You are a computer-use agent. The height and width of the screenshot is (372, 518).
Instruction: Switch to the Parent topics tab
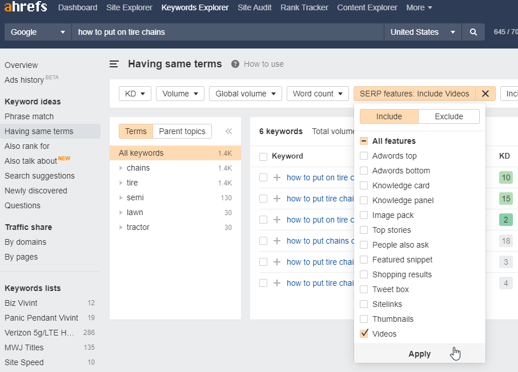tap(182, 131)
